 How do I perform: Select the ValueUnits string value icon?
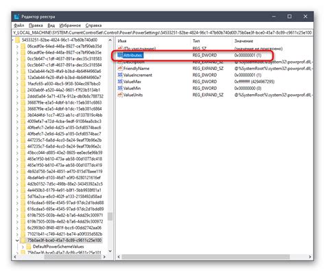coord(120,95)
